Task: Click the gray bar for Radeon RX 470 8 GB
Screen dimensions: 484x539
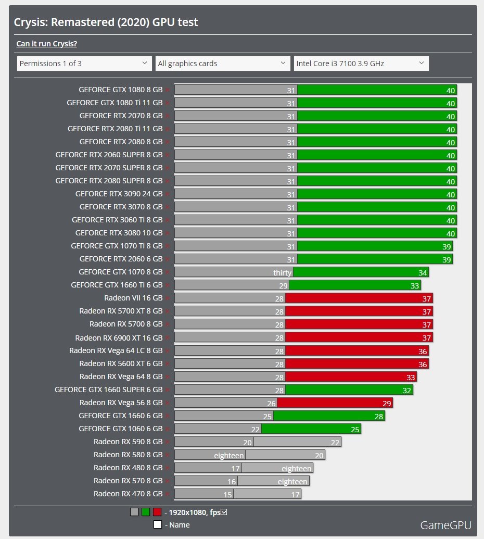Action: click(x=203, y=494)
